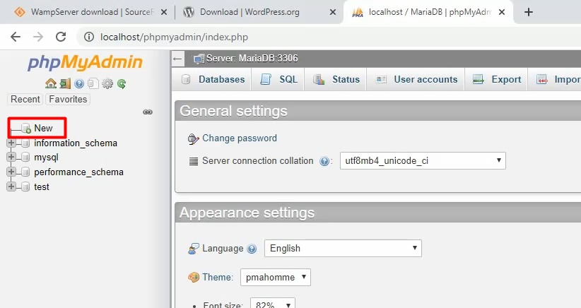This screenshot has width=581, height=308.
Task: Click the server icon beside MariaDB:3306
Action: pos(199,59)
